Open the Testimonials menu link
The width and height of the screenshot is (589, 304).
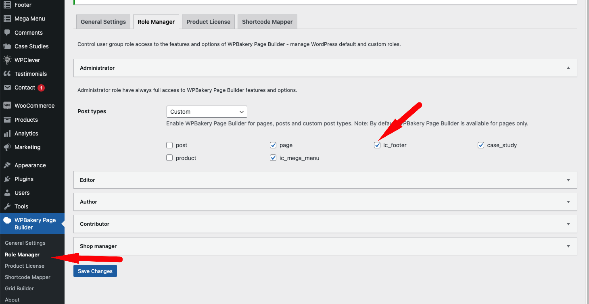coord(31,74)
